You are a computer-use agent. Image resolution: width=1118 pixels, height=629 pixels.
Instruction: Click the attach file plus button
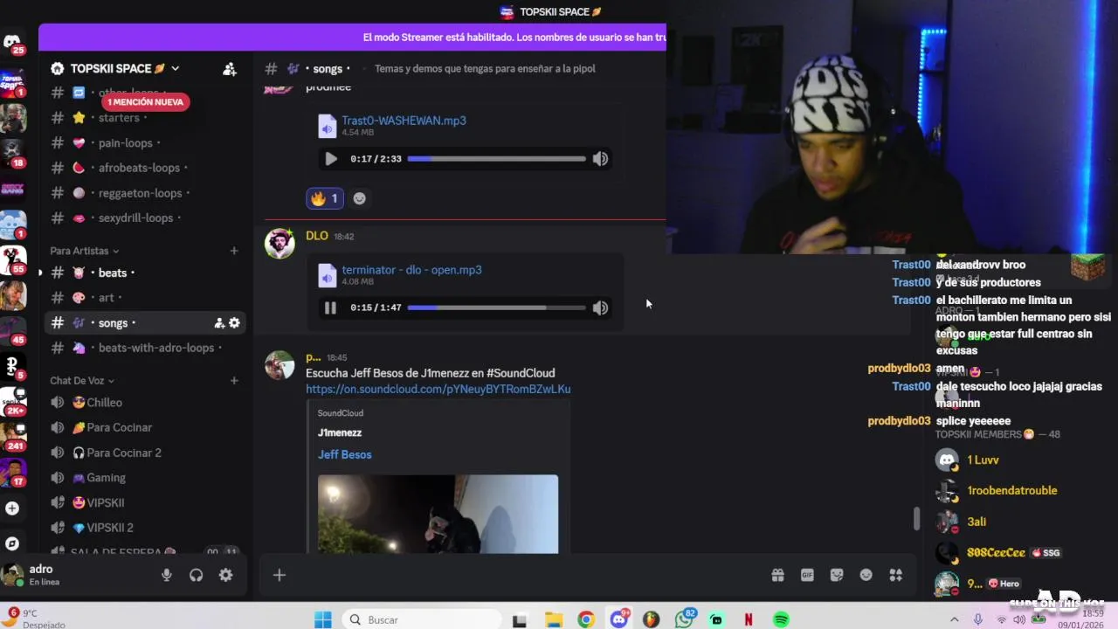click(x=279, y=575)
